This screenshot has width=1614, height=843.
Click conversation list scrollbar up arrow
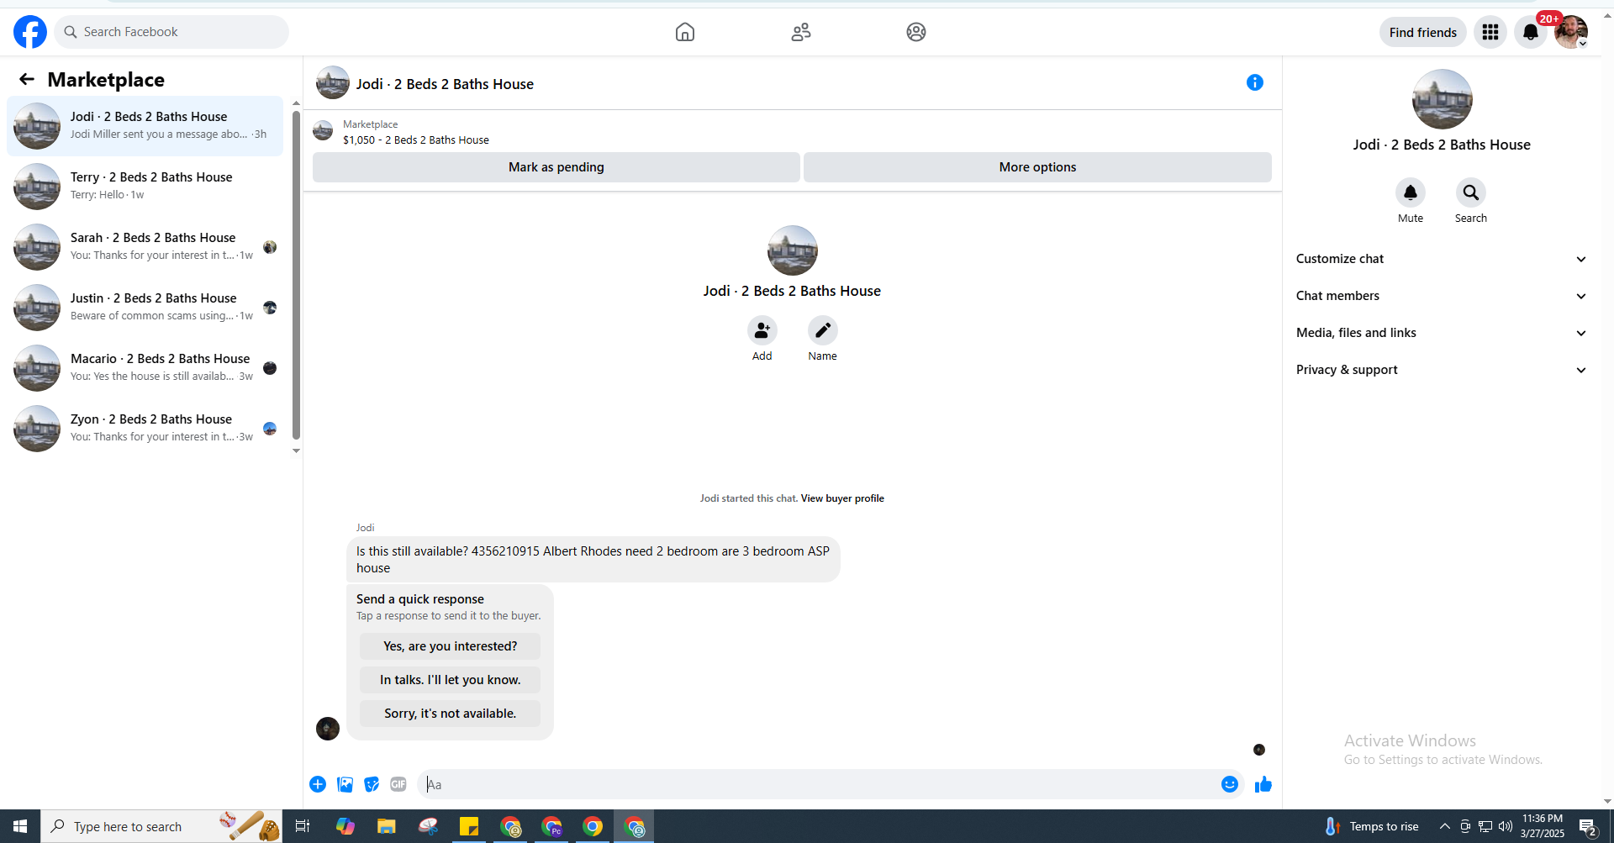tap(296, 103)
